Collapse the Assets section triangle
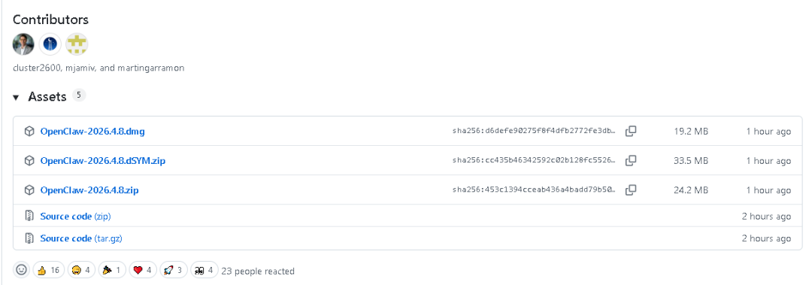This screenshot has height=285, width=812. 16,98
